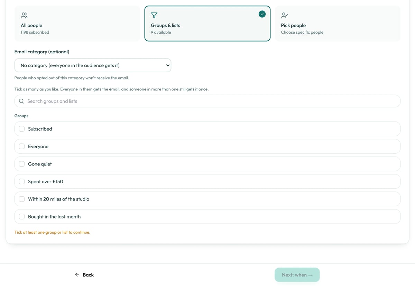Click Within 20 miles of the studio text
This screenshot has height=286, width=415.
click(x=58, y=199)
